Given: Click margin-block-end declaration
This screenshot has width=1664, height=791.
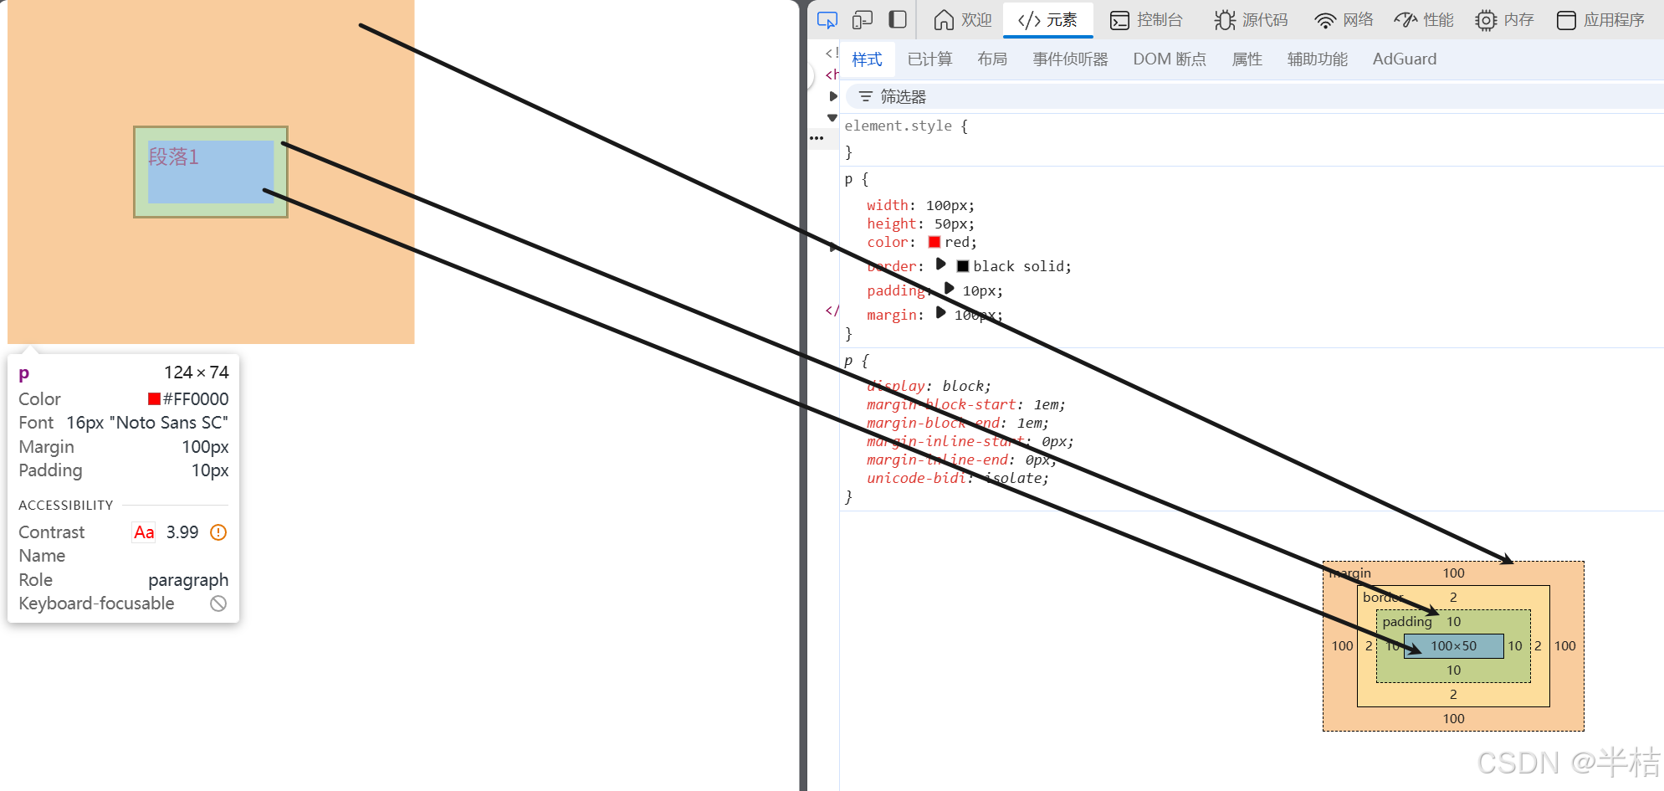Looking at the screenshot, I should [x=958, y=423].
